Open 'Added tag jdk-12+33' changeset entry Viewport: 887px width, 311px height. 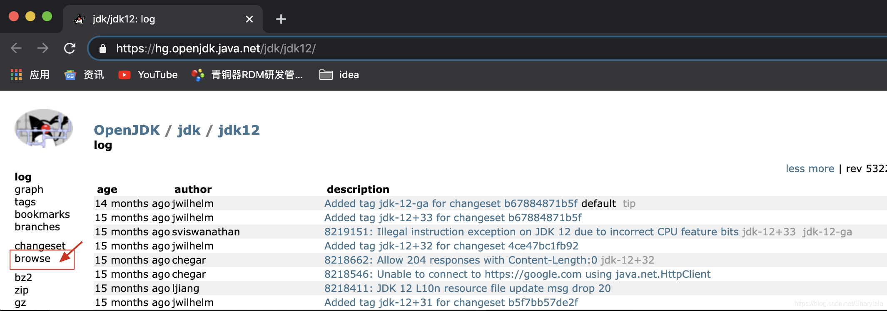click(x=453, y=218)
